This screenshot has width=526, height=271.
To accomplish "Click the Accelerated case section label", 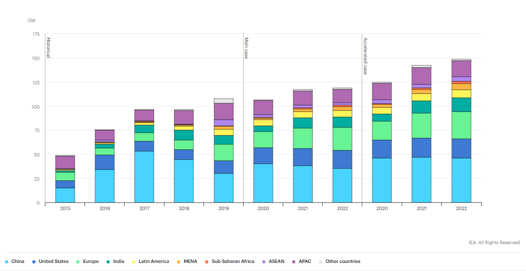I will 364,56.
